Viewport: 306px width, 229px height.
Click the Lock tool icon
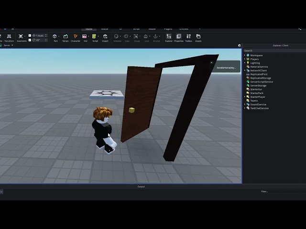click(145, 36)
